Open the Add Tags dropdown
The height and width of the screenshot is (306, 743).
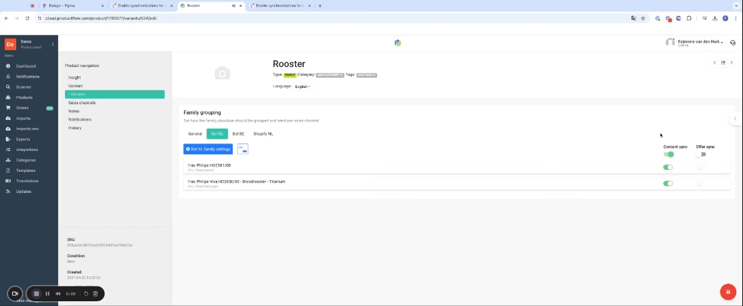367,75
